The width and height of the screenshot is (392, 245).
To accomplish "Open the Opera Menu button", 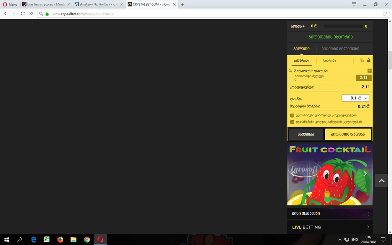I will click(10, 4).
